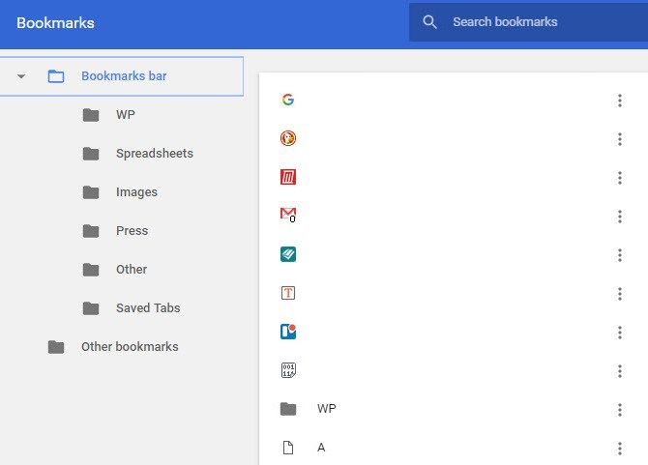This screenshot has width=648, height=465.
Task: Select the binary digits bookmark icon
Action: [287, 370]
